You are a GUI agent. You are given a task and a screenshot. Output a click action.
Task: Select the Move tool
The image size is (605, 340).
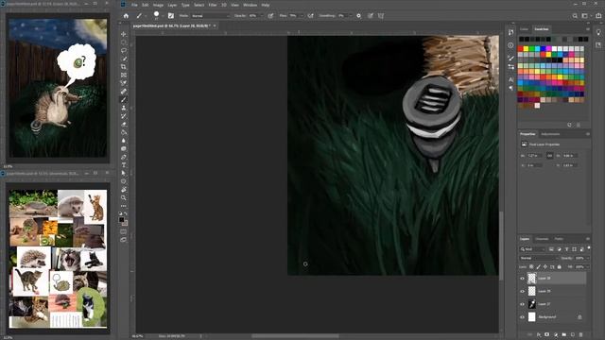pos(124,34)
